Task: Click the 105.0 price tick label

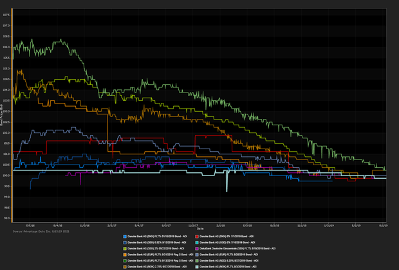Action: point(6,69)
